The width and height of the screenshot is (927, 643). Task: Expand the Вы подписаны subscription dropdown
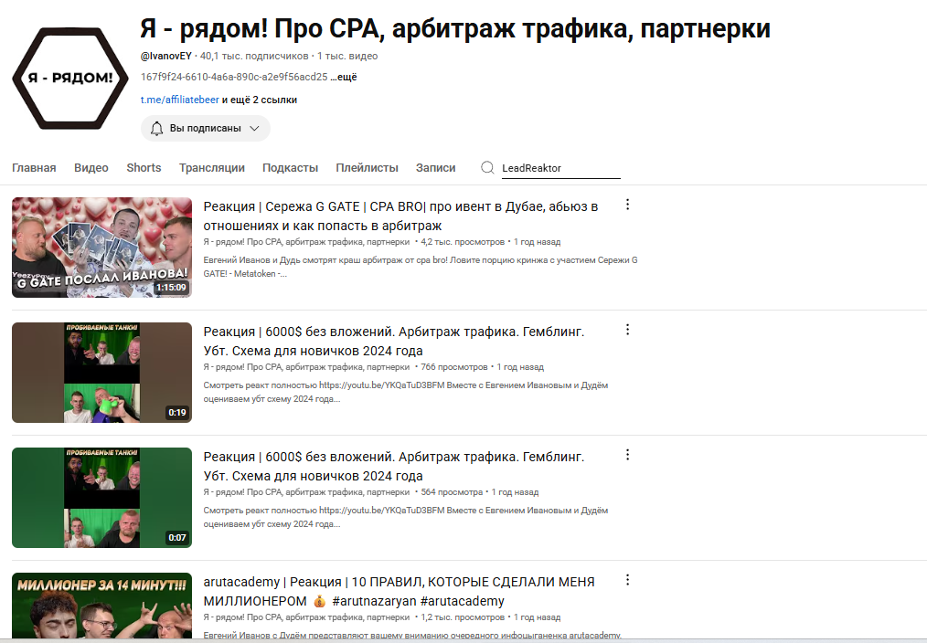click(205, 128)
